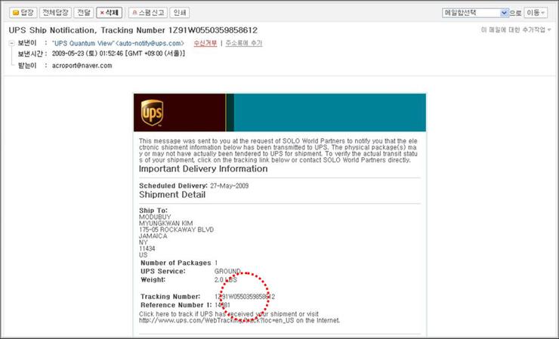The height and width of the screenshot is (339, 559).
Task: Click the Shipment Detail heading
Action: pyautogui.click(x=172, y=195)
